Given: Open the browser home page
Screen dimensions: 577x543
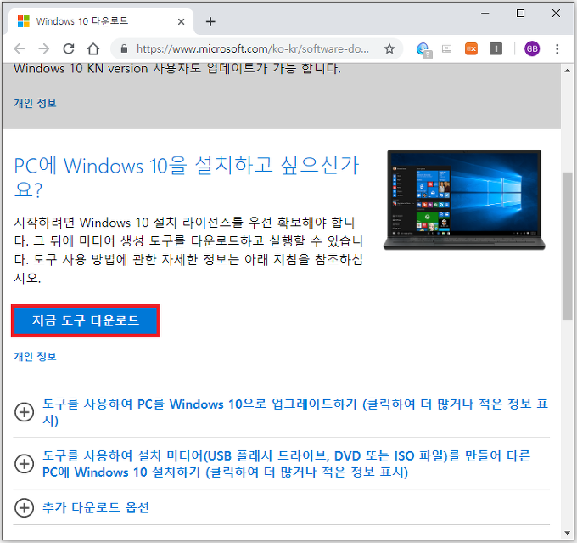Looking at the screenshot, I should pos(93,48).
